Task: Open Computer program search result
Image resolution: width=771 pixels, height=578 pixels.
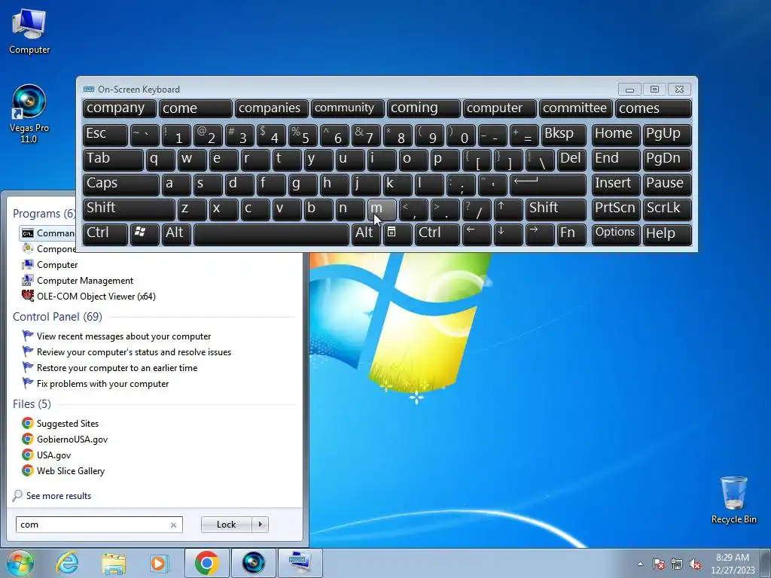Action: 50,265
